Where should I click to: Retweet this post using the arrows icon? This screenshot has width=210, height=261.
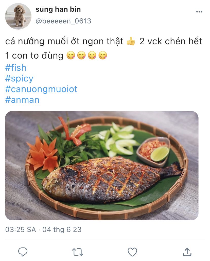(77, 252)
